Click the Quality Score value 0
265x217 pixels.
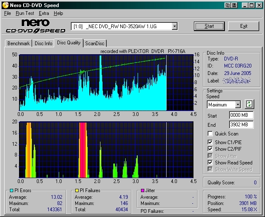pos(255,183)
